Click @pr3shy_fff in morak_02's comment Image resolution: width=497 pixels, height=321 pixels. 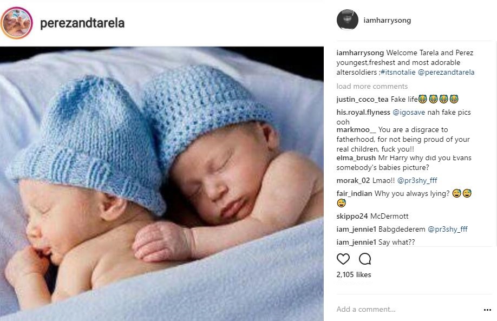tap(417, 180)
